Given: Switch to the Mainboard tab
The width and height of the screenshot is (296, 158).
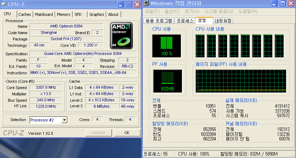Looking at the screenshot, I should pos(44,14).
